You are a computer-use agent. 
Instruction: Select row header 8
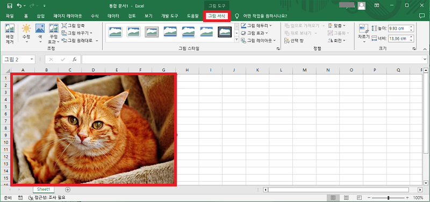(x=5, y=128)
